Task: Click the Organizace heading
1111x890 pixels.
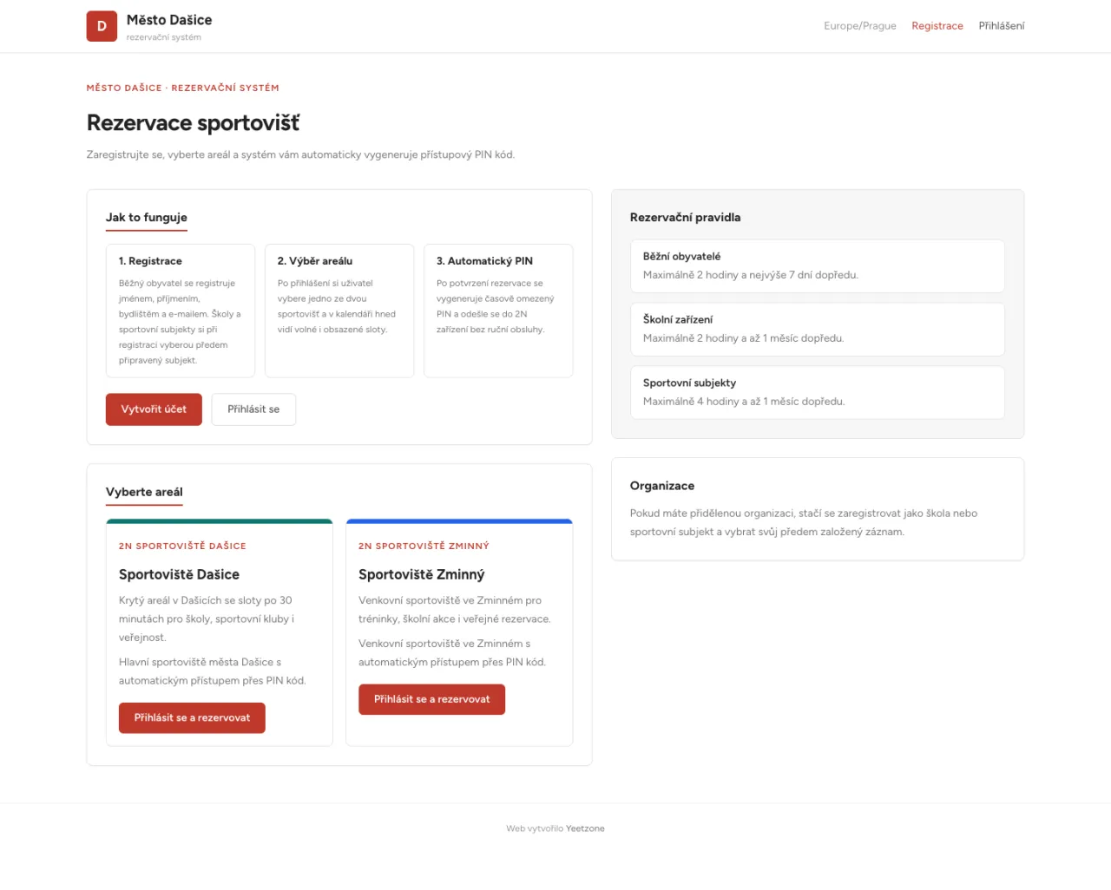Action: point(662,486)
